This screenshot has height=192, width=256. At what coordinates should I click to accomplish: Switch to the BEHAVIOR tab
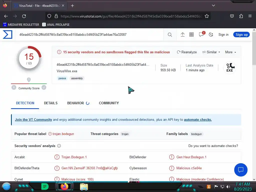click(78, 103)
